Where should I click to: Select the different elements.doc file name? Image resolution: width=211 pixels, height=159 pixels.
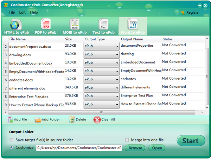click(27, 88)
